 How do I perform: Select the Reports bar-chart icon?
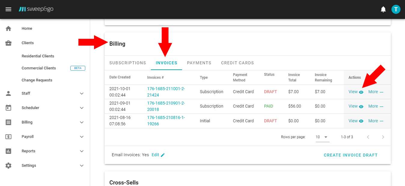point(8,151)
